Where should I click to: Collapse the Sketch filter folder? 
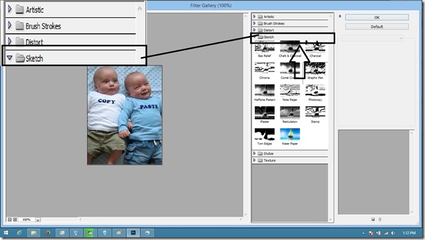pyautogui.click(x=254, y=37)
